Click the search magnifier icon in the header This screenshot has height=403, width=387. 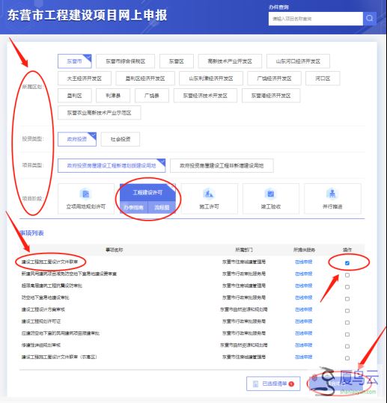click(x=370, y=19)
